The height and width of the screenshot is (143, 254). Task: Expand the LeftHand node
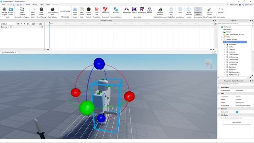224,52
